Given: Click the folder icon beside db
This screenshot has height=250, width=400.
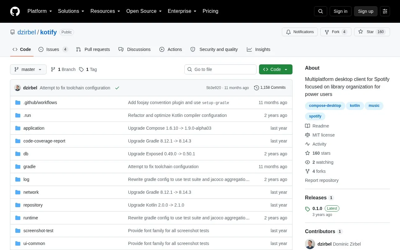Looking at the screenshot, I should 18,154.
